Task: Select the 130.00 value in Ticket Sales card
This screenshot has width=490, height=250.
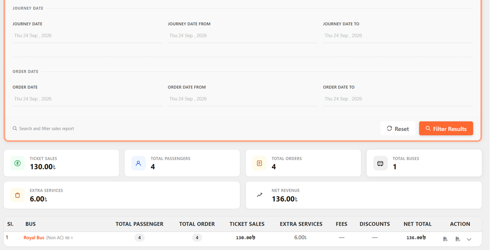Action: [x=43, y=167]
